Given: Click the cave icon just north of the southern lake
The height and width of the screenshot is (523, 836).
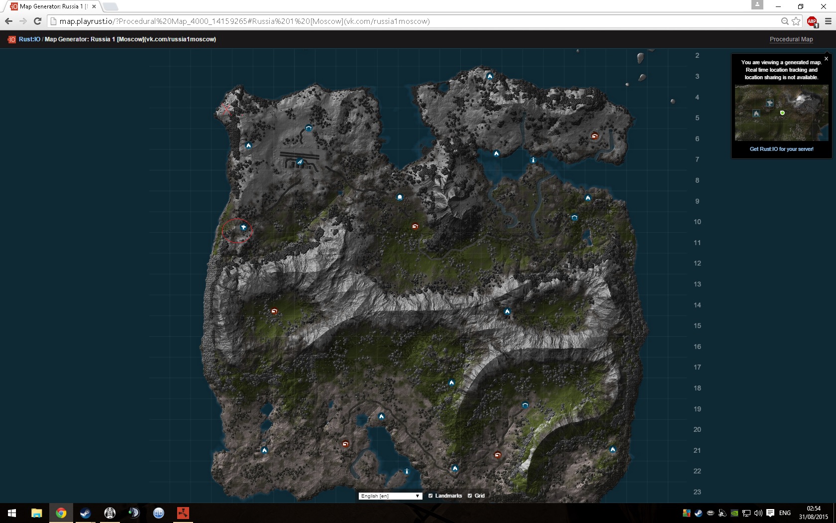Looking at the screenshot, I should 381,416.
